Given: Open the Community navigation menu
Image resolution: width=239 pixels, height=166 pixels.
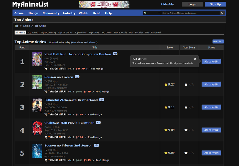Looking at the screenshot, I should (x=51, y=13).
